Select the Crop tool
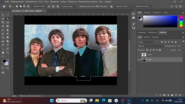The image size is (185, 104). [3, 23]
